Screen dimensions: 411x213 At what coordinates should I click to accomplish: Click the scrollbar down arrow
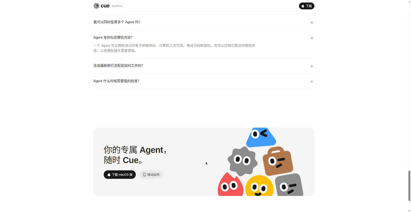coord(409,211)
